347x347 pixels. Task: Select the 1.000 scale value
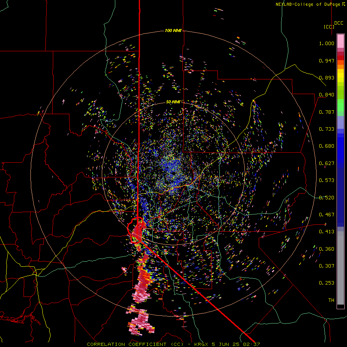[x=327, y=43]
